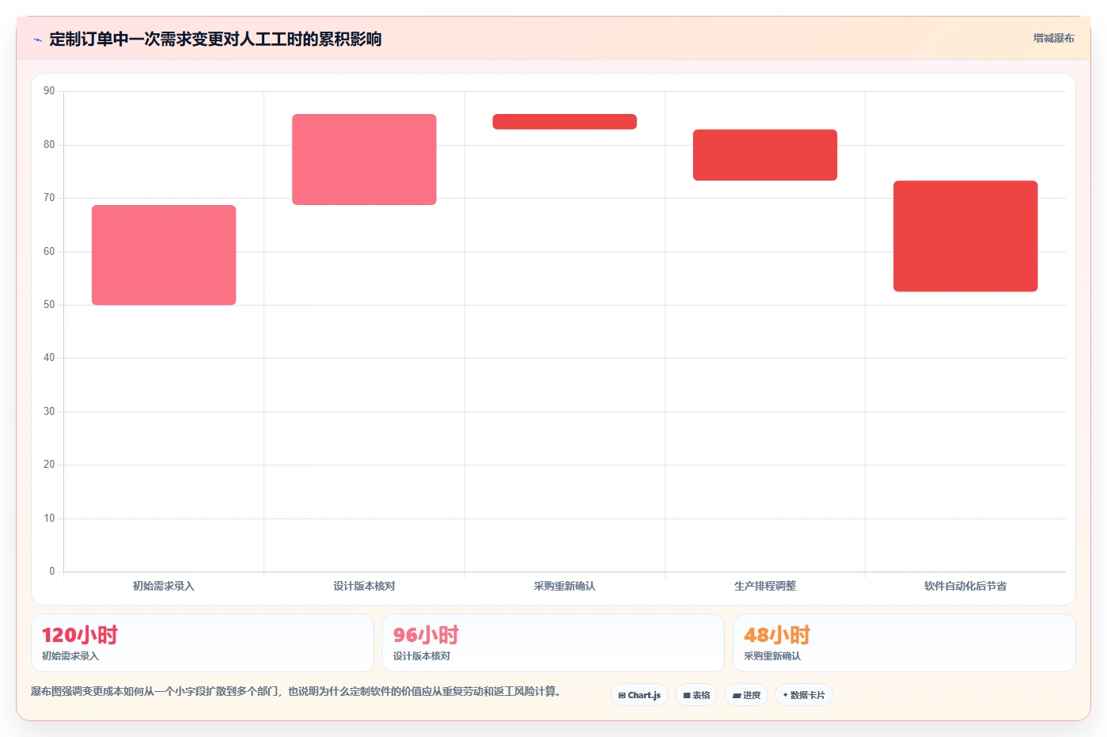Screen dimensions: 1107x737
Task: Click the 初始需求录入 waterfall bar
Action: (164, 255)
